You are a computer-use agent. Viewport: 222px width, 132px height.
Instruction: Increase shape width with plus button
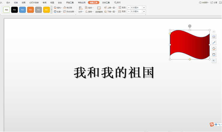(x=144, y=11)
